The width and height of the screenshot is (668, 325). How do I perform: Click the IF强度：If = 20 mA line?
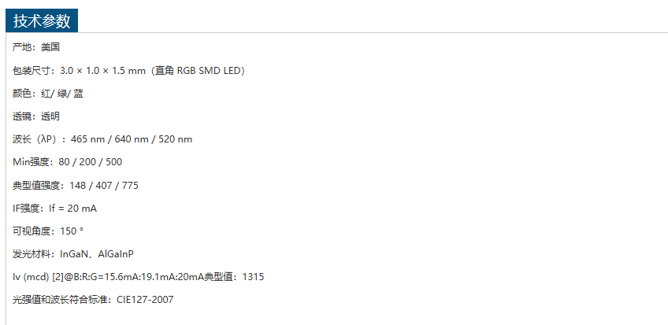[x=55, y=209]
